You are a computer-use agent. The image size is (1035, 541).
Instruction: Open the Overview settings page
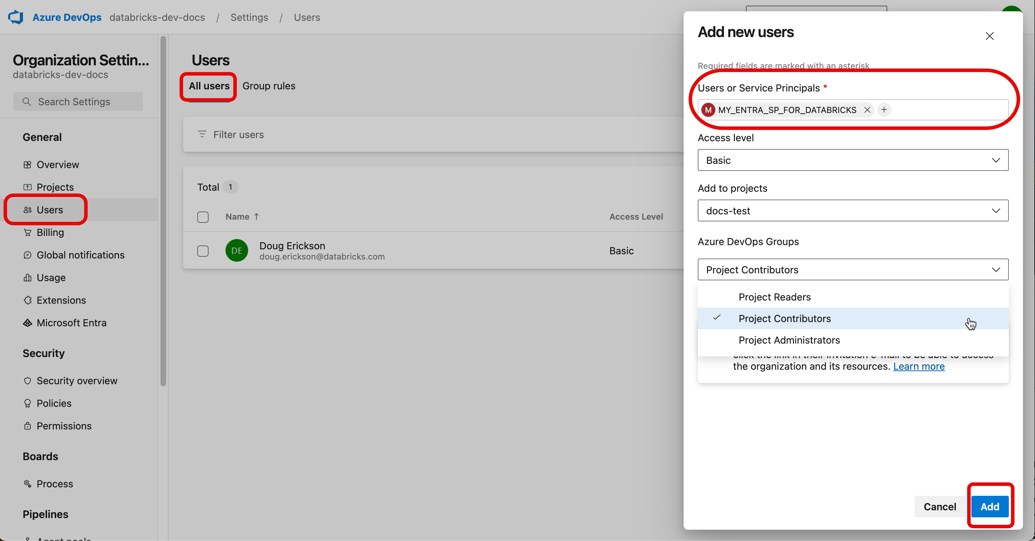[58, 164]
